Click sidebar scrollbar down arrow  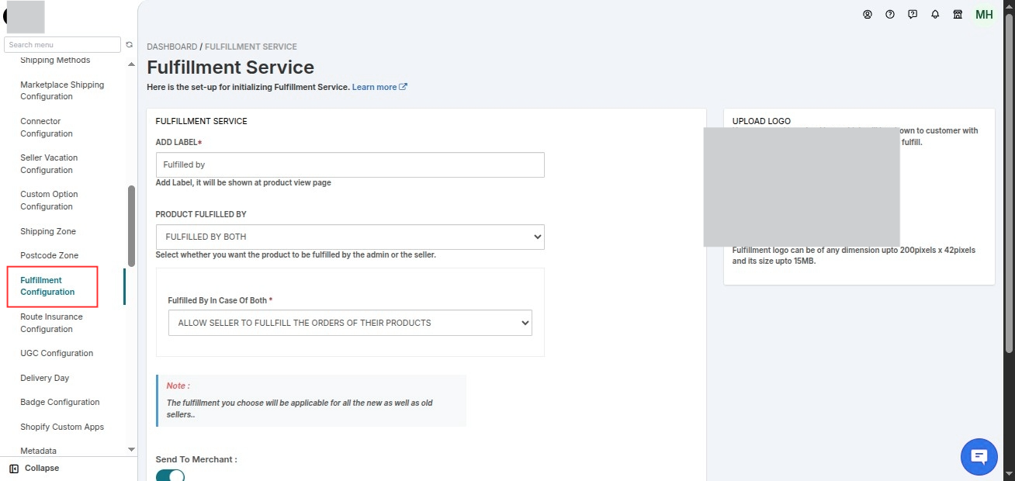click(131, 449)
